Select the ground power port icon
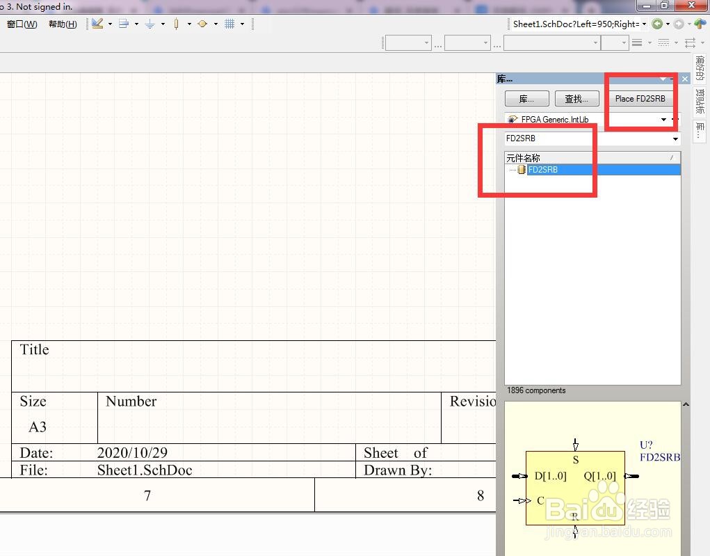This screenshot has width=710, height=556. (x=150, y=24)
